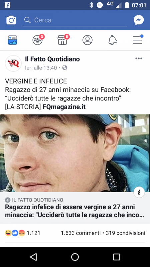Open the 1.633 commenti link
The image size is (150, 267).
pos(81,233)
